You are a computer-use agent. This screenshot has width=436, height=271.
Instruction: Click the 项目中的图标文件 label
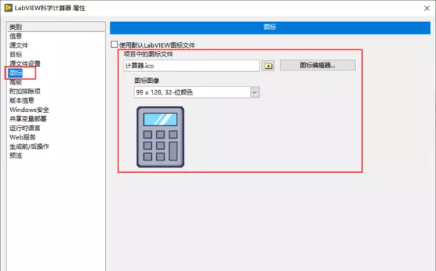click(148, 54)
